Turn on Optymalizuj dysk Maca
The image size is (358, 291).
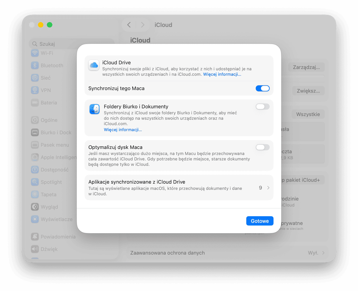coord(262,147)
